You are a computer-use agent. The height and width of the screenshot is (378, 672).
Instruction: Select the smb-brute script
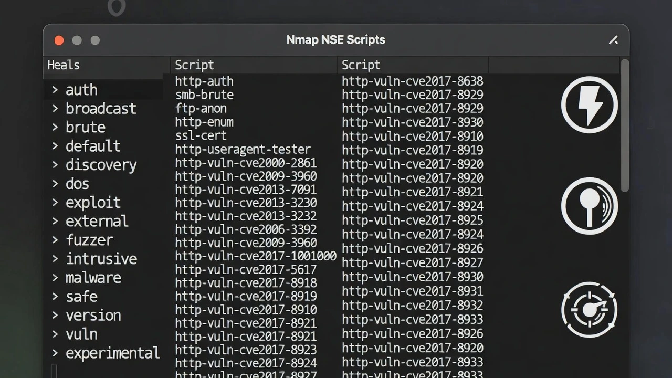(x=204, y=94)
